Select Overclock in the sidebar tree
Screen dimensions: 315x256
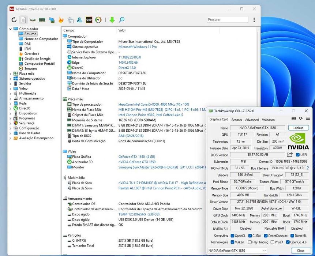32,54
